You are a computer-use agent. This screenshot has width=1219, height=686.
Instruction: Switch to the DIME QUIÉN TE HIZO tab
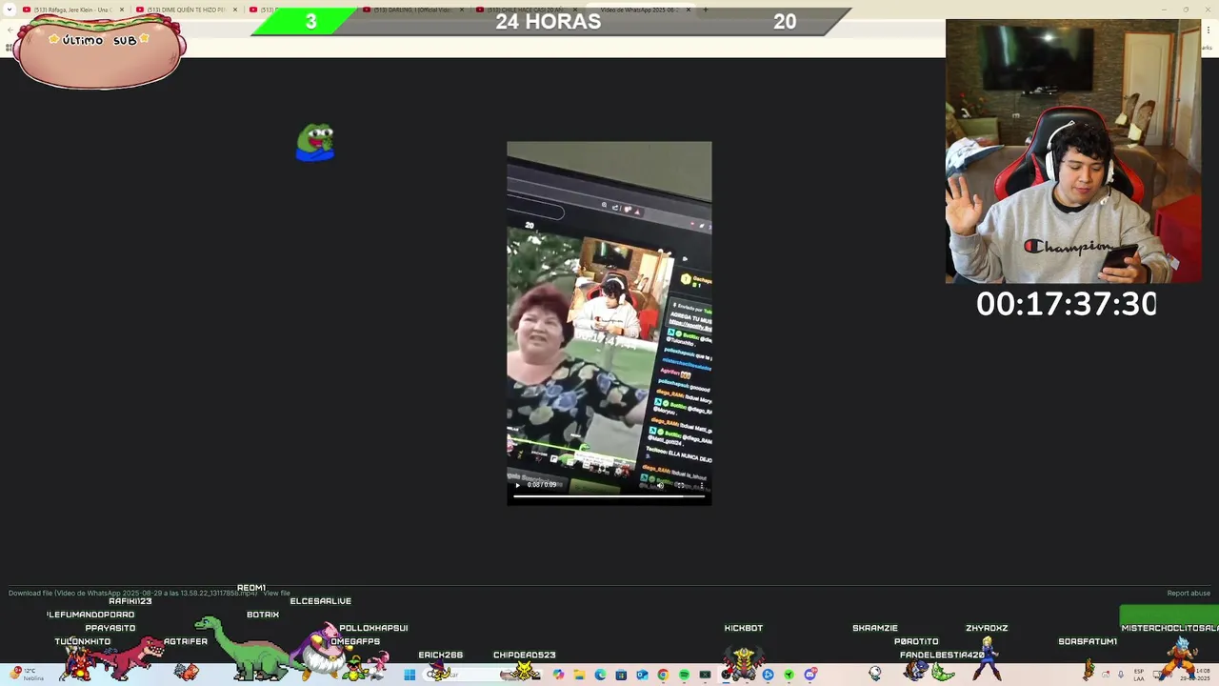(x=186, y=10)
